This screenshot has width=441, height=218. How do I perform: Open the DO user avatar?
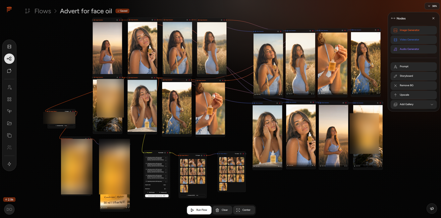(9, 209)
